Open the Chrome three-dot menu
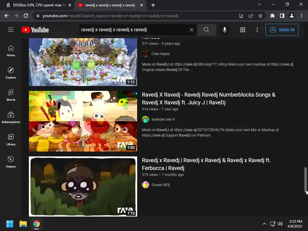Image resolution: width=308 pixels, height=231 pixels. coord(301,16)
